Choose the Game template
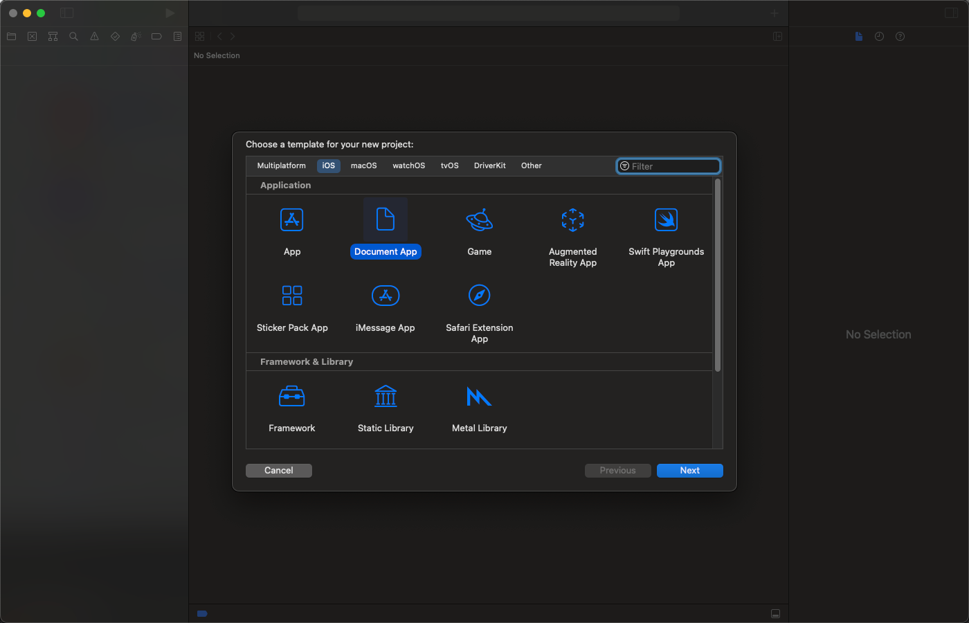The image size is (969, 623). click(479, 231)
